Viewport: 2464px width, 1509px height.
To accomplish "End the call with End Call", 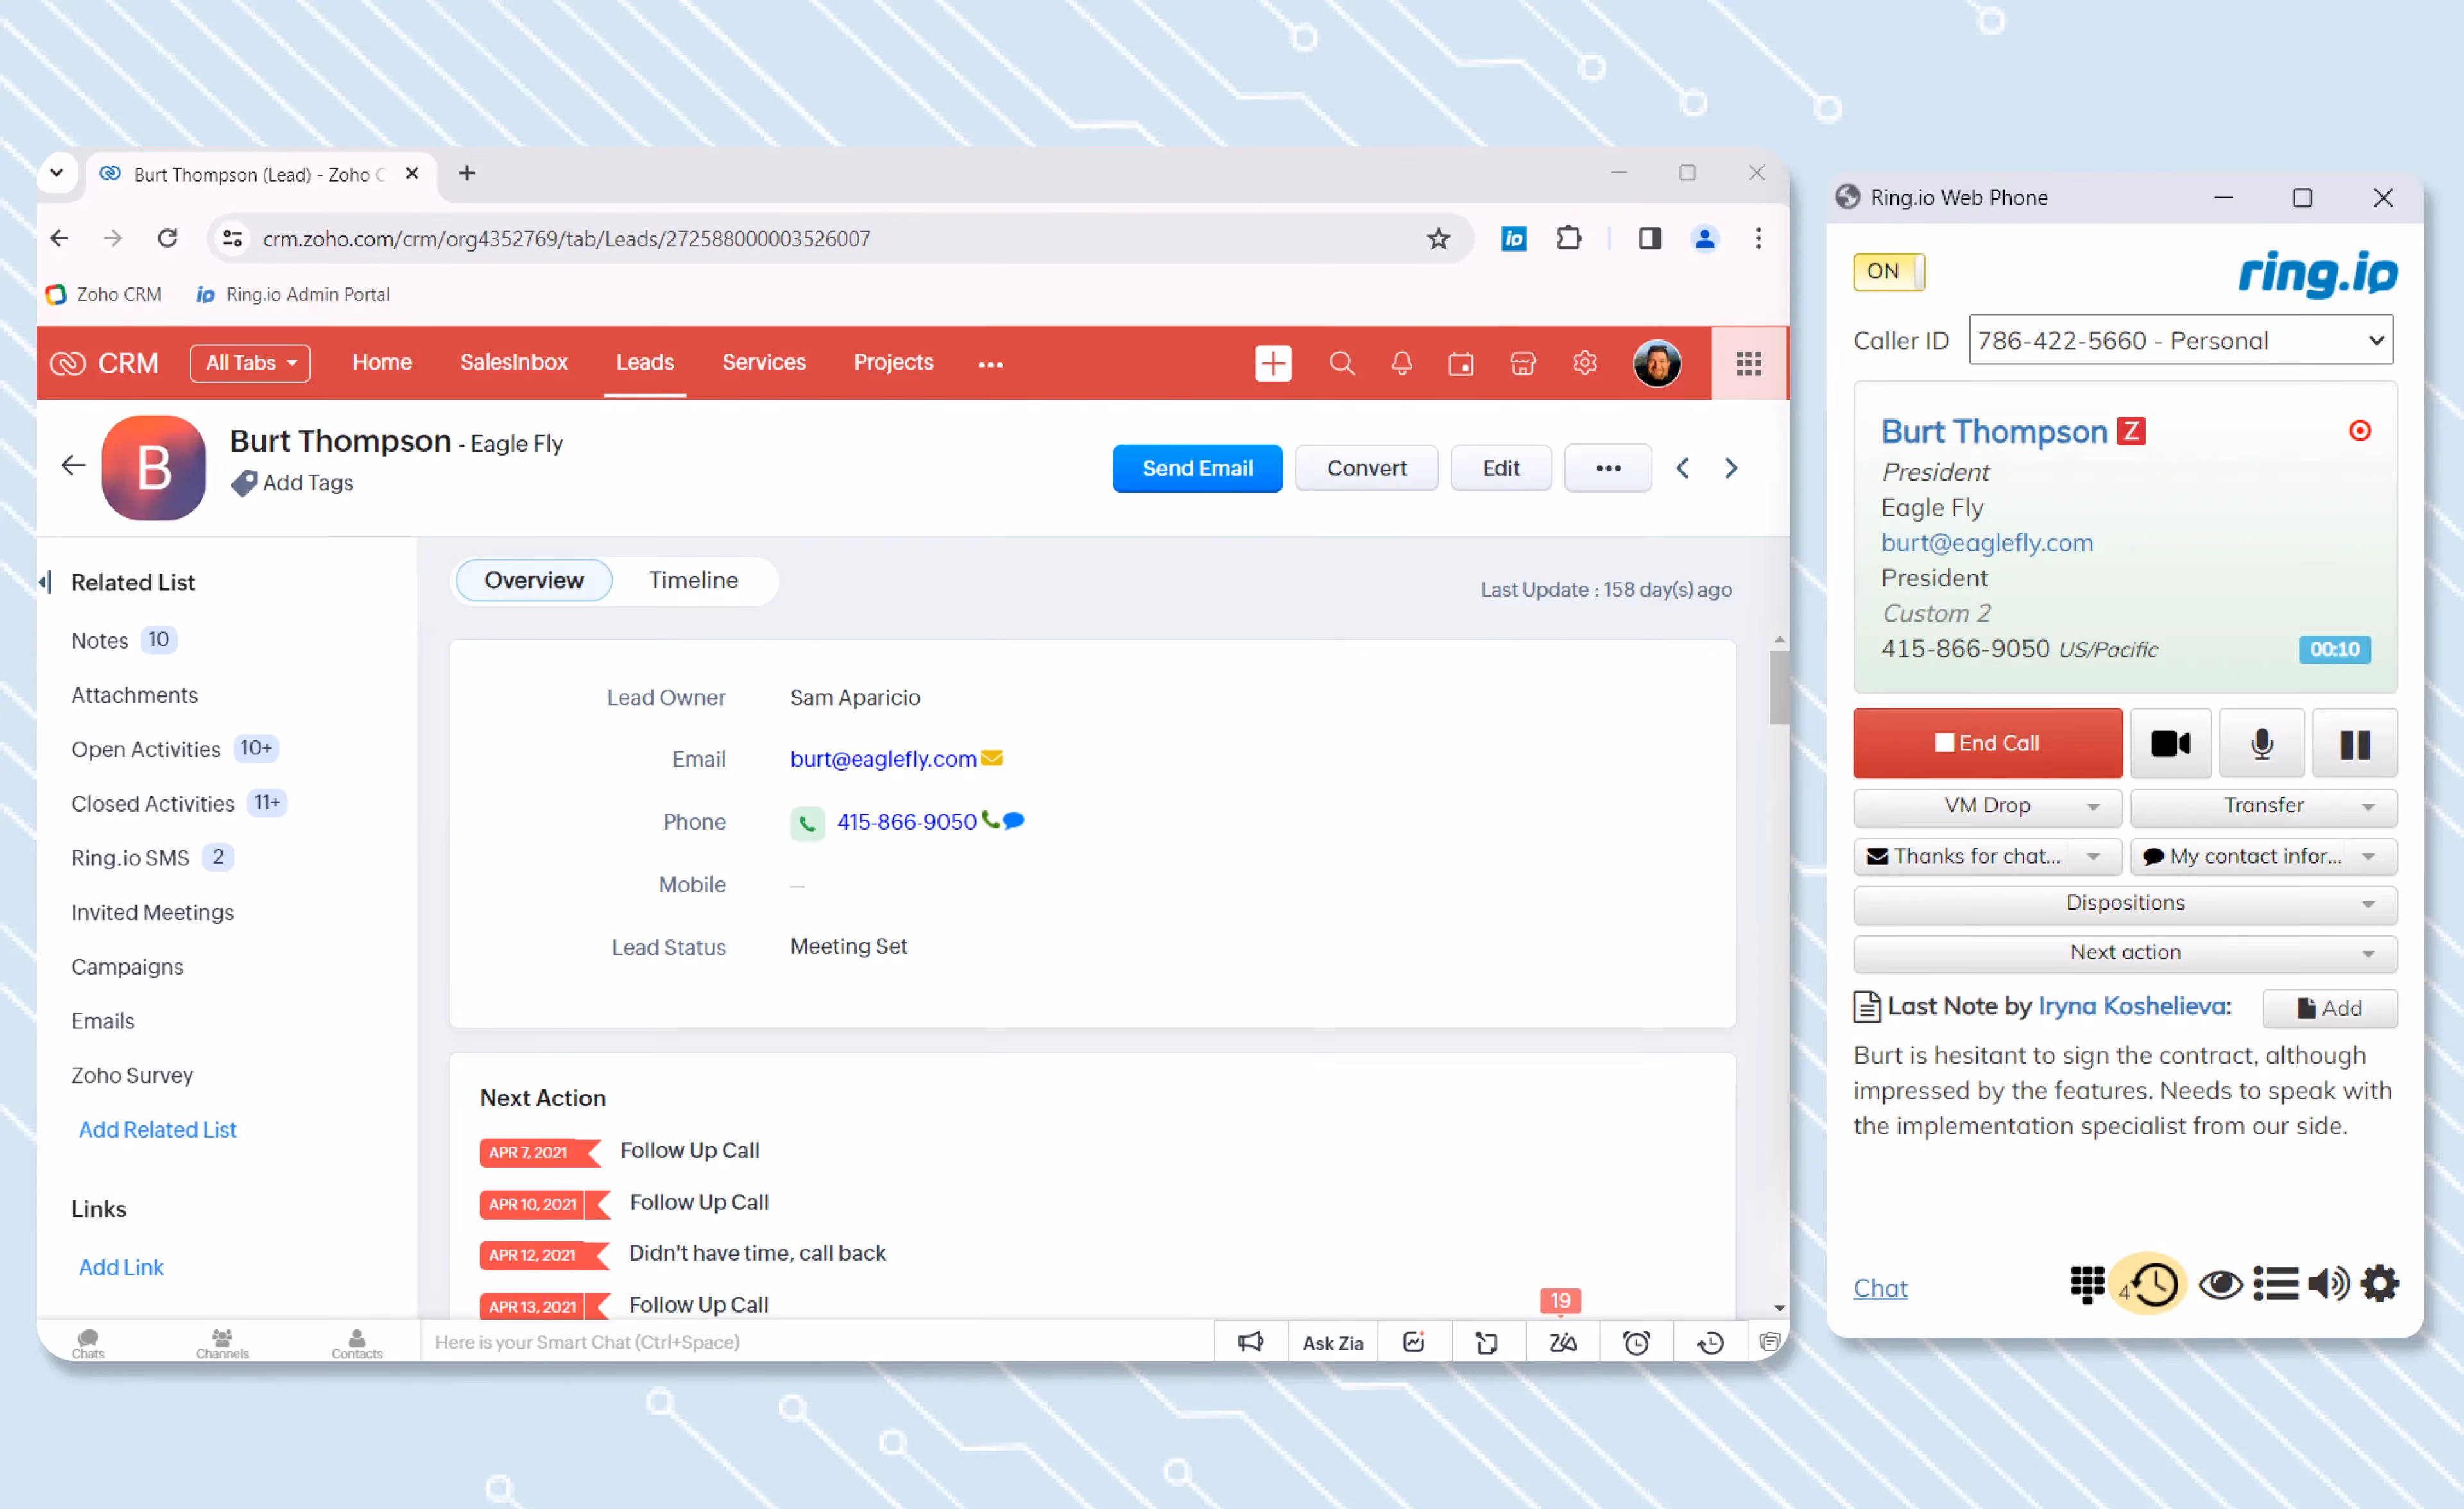I will [x=1987, y=743].
